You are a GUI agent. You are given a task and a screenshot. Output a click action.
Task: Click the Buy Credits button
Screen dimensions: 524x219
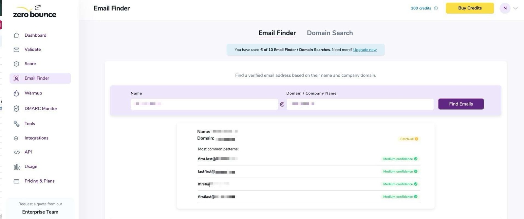click(x=470, y=8)
